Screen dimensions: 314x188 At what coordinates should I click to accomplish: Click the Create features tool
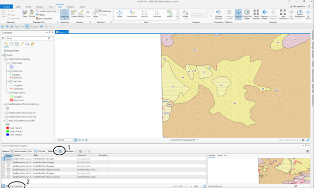coord(74,14)
